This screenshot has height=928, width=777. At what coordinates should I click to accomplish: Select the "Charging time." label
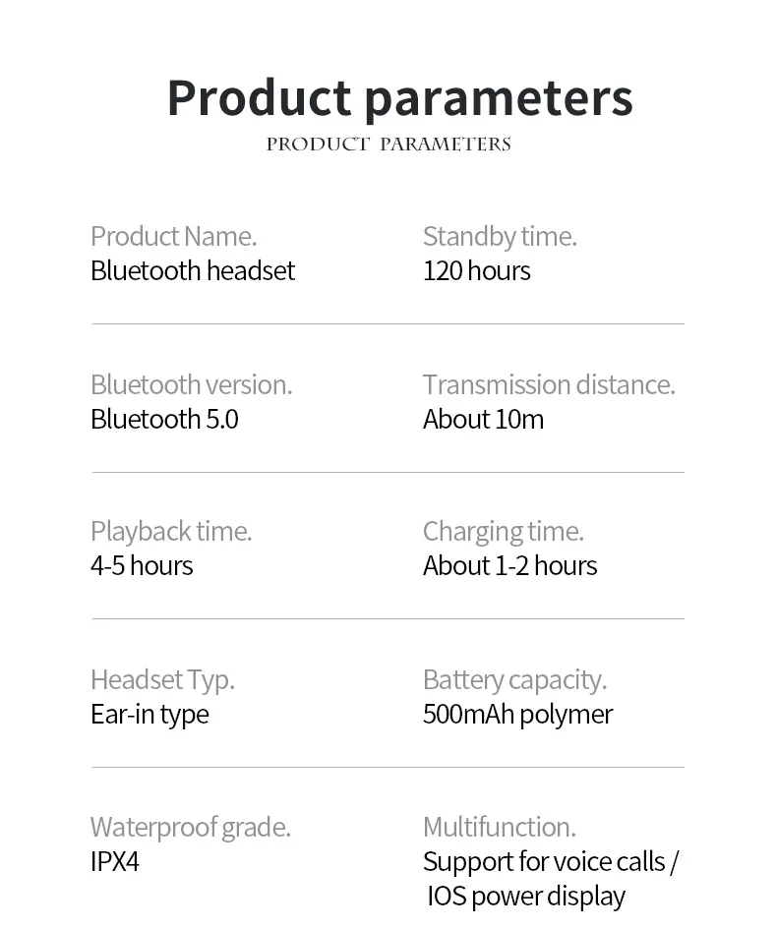point(503,532)
